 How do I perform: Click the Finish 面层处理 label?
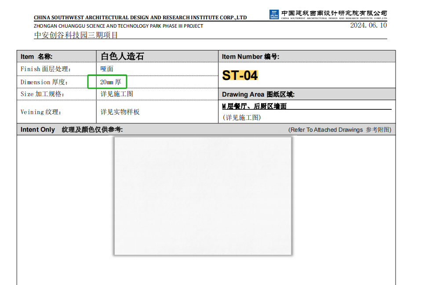pos(45,69)
